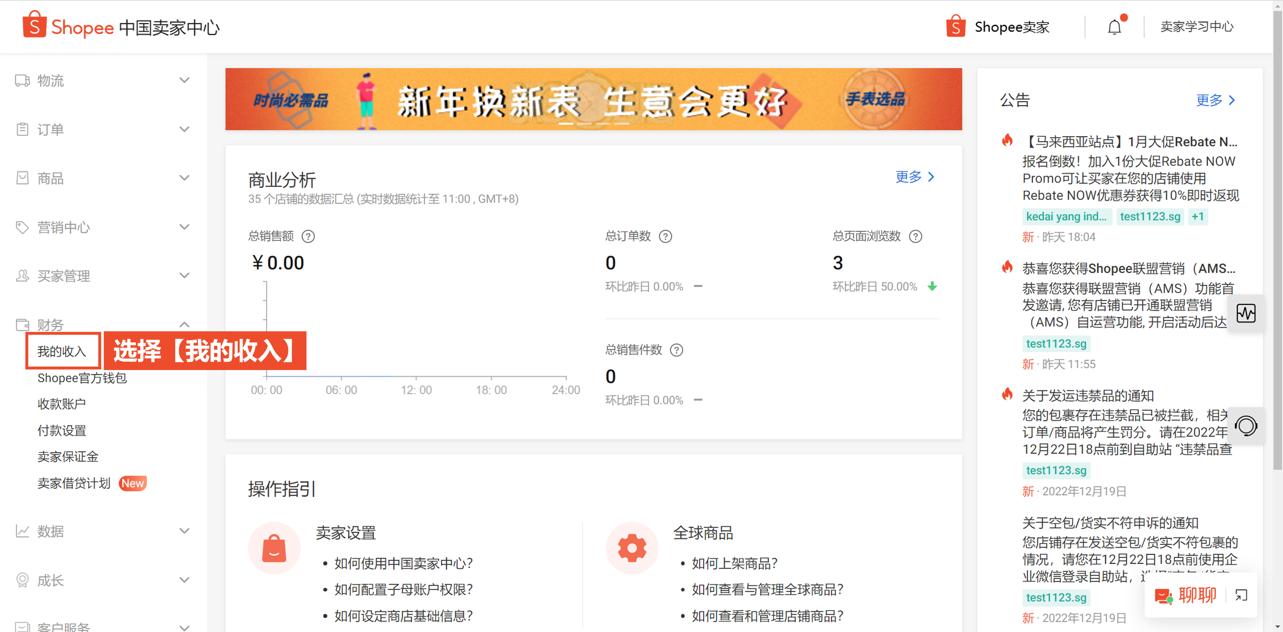Image resolution: width=1283 pixels, height=632 pixels.
Task: Expand the 商品 menu chevron
Action: 184,178
